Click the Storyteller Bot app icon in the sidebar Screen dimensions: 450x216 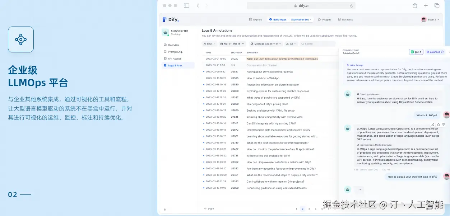click(165, 32)
